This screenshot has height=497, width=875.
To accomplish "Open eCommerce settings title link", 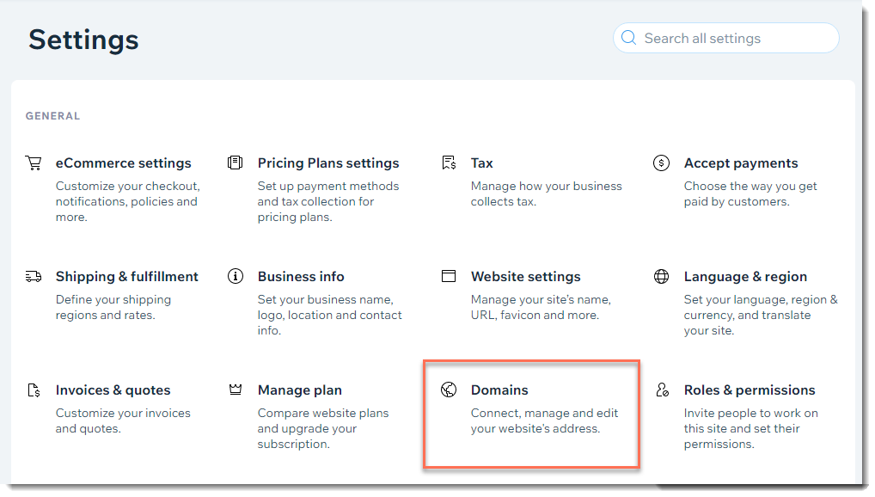I will [x=123, y=163].
